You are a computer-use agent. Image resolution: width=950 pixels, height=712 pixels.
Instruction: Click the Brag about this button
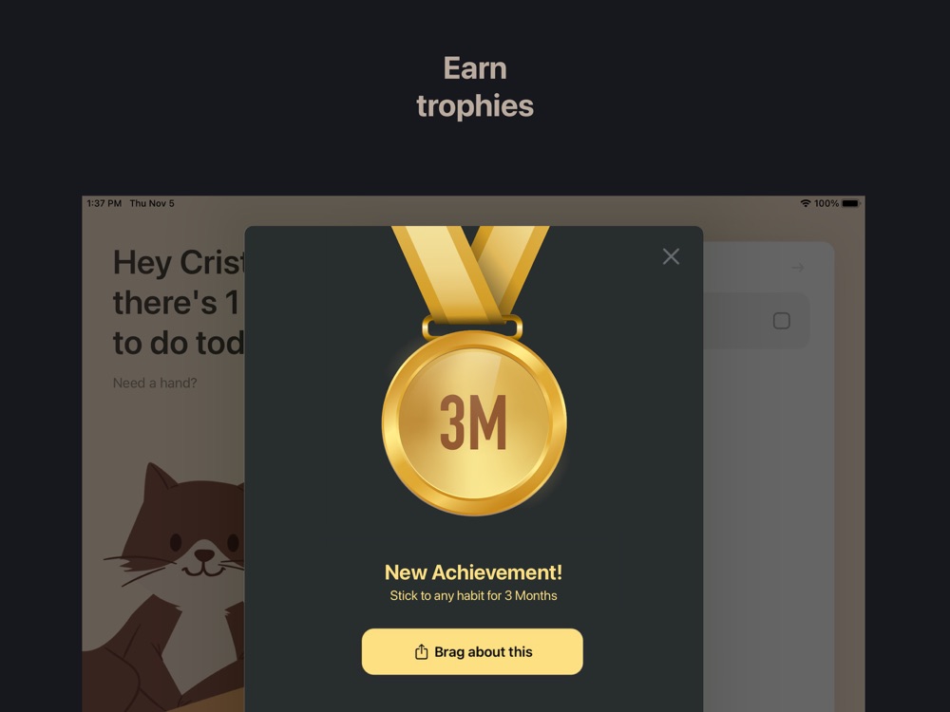click(x=472, y=651)
